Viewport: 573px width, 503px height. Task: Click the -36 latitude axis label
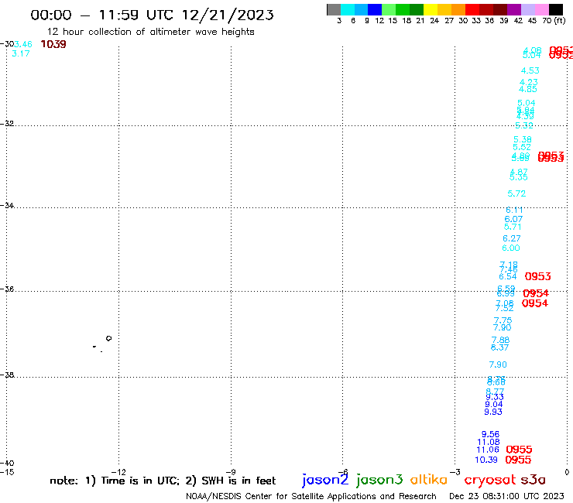tap(7, 289)
